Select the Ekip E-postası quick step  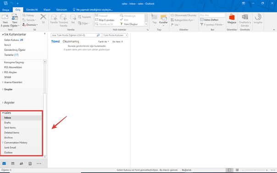(x=105, y=20)
